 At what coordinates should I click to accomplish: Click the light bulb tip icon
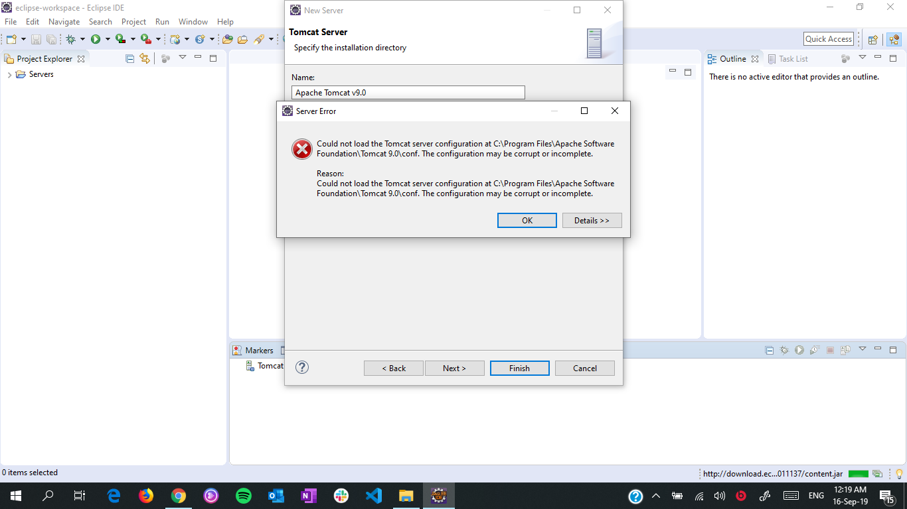[x=899, y=474]
